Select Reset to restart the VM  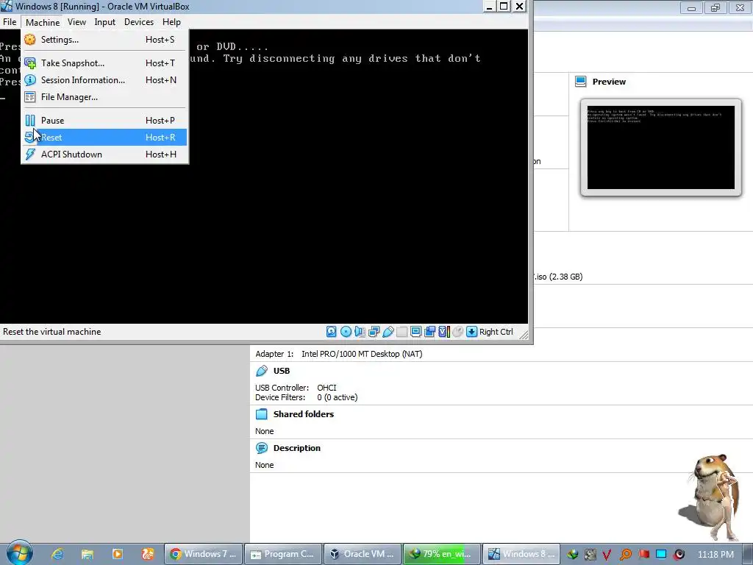[104, 138]
